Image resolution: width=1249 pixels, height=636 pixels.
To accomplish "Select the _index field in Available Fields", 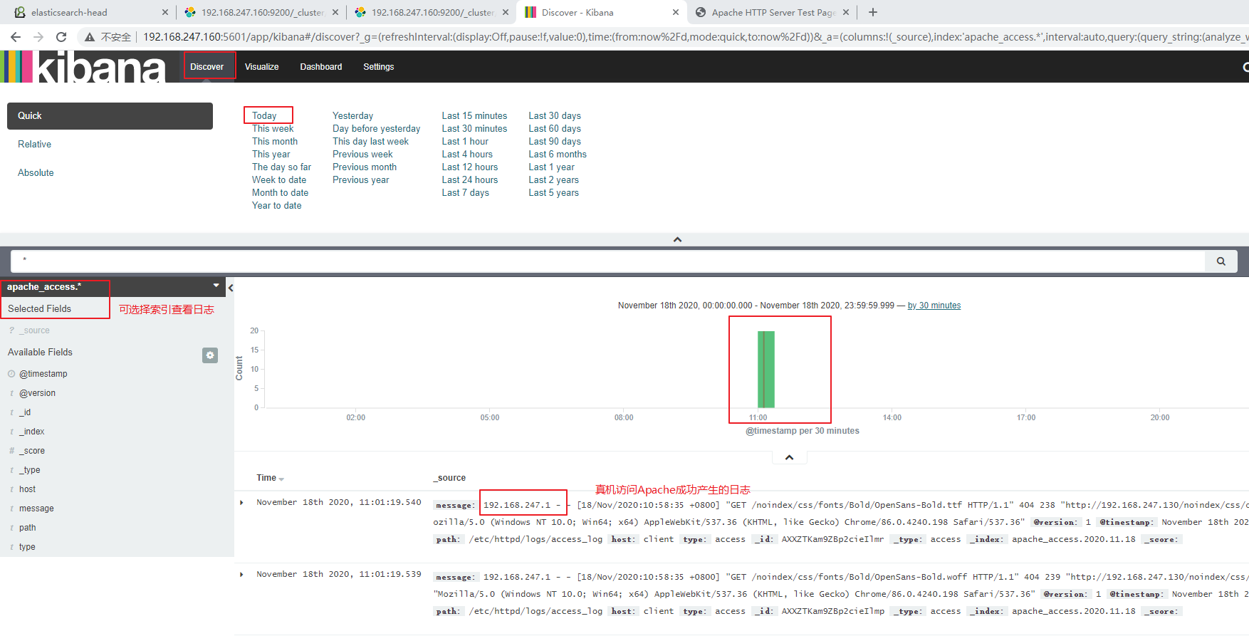I will [x=32, y=432].
